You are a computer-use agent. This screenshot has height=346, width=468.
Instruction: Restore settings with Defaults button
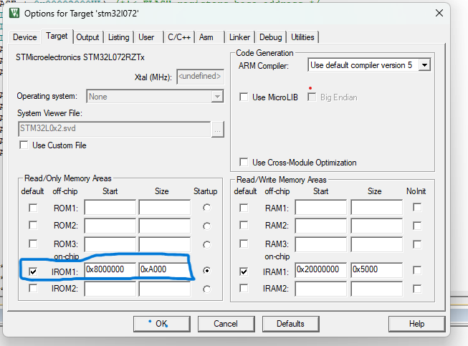[x=290, y=324]
